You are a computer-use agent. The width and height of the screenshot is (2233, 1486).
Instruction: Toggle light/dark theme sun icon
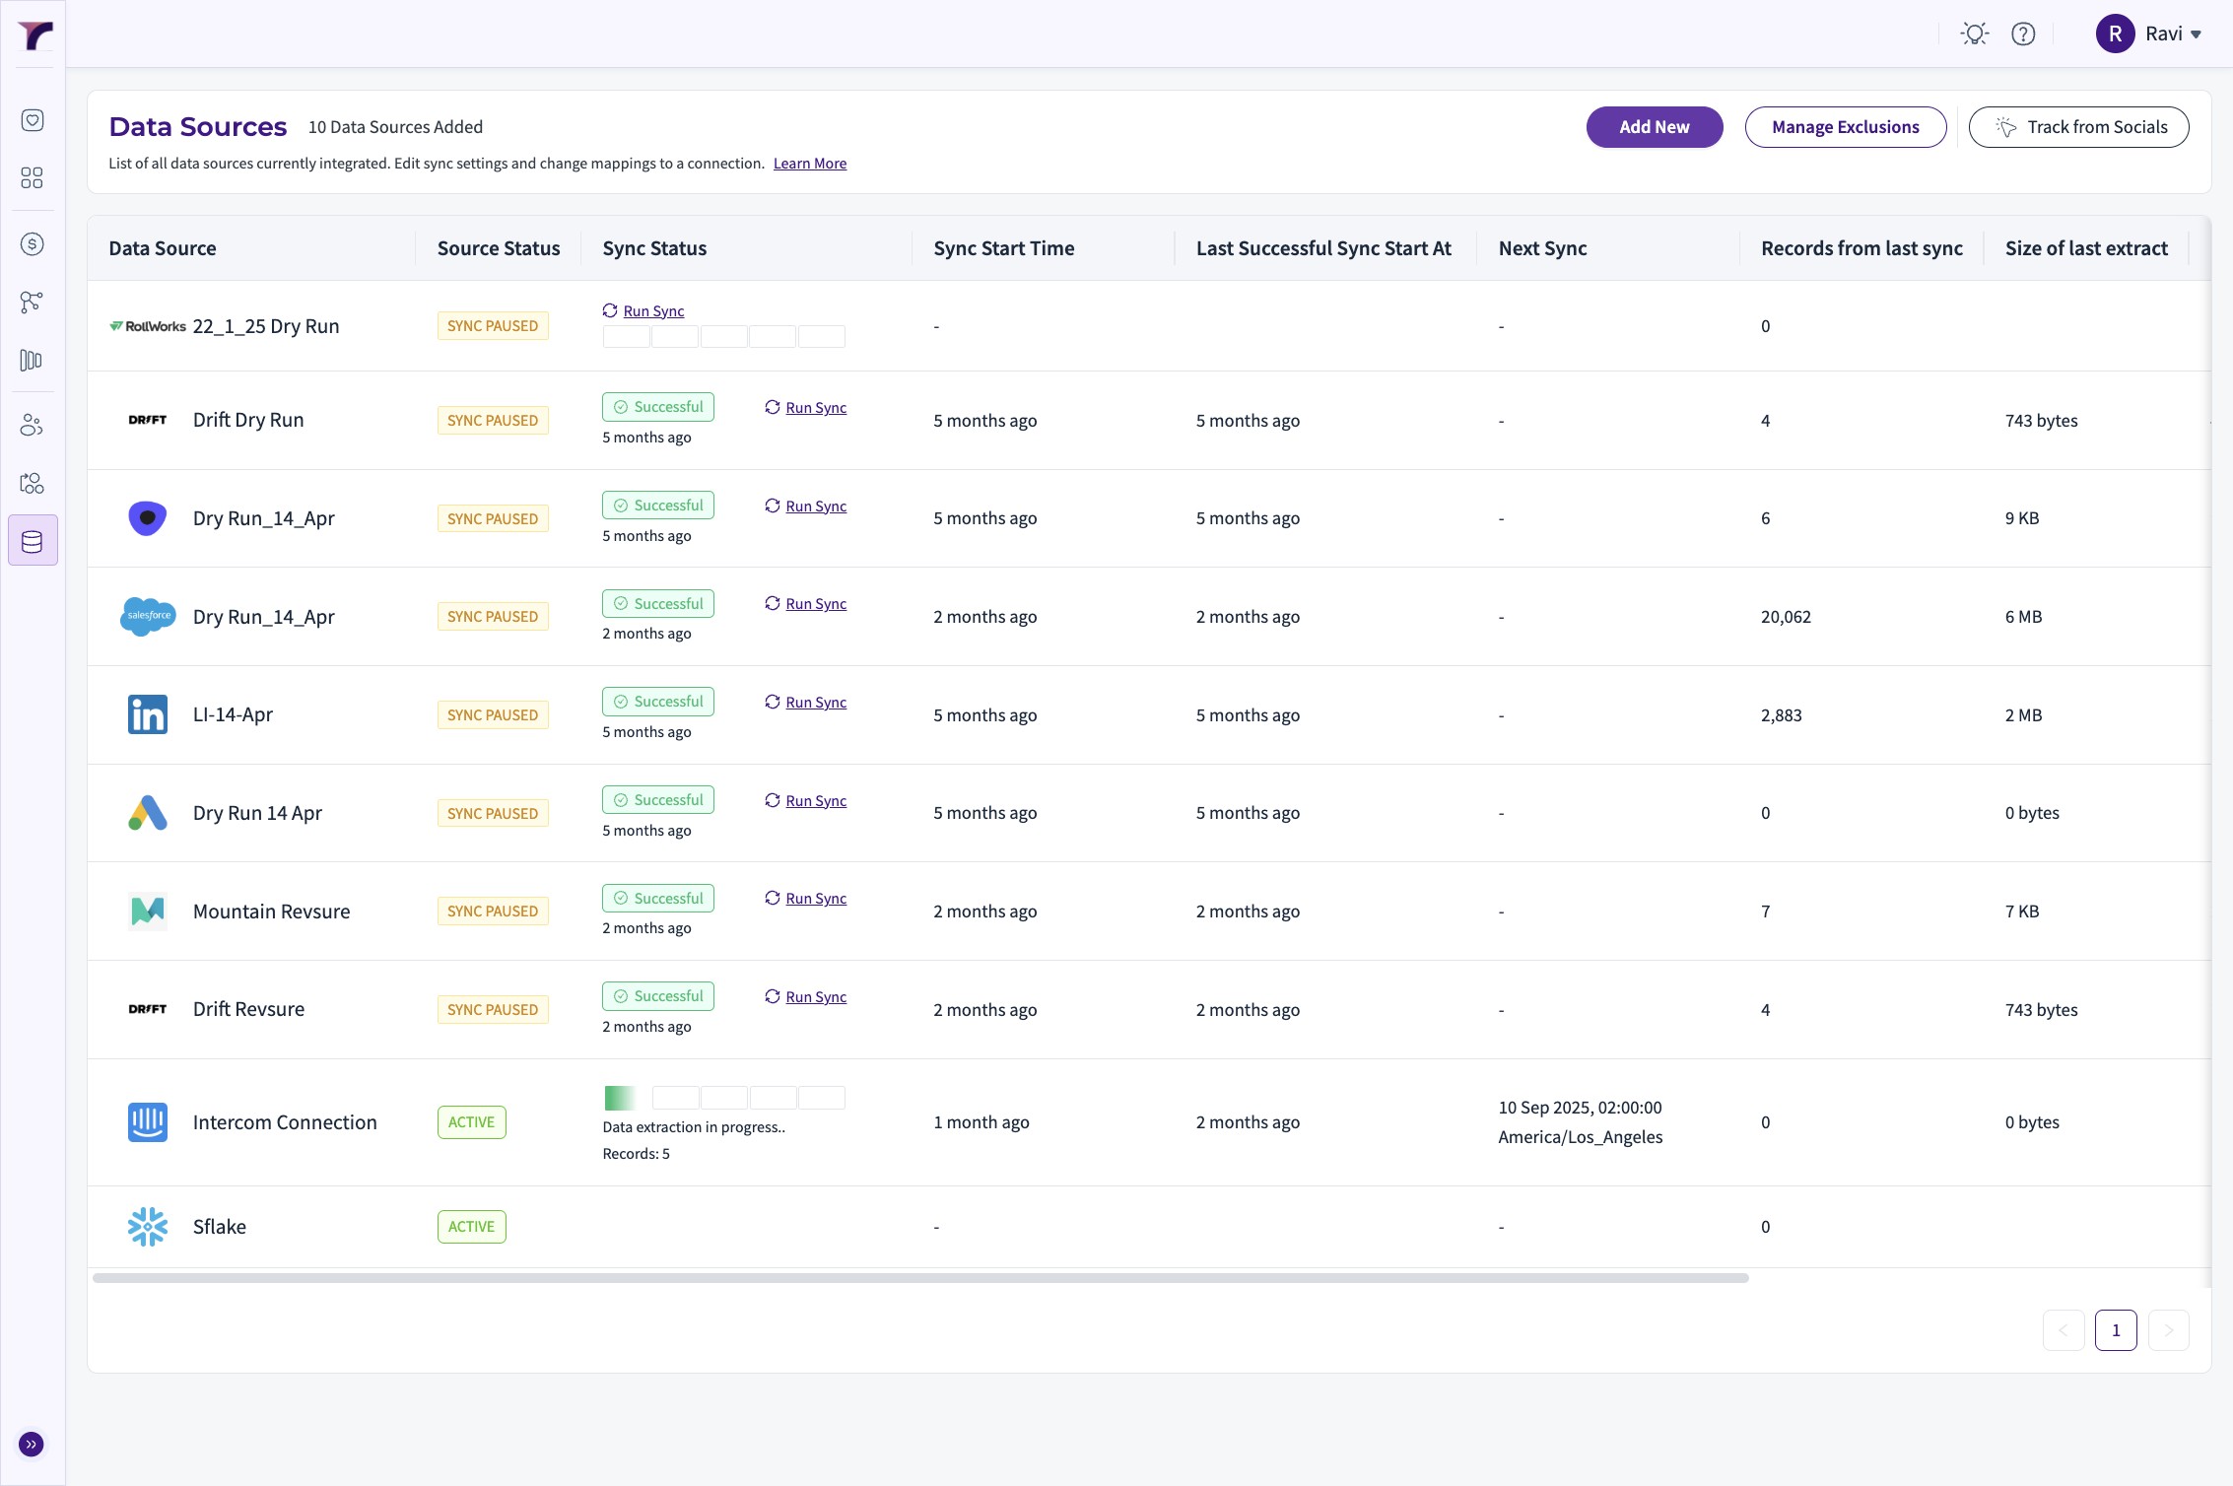pyautogui.click(x=1974, y=34)
